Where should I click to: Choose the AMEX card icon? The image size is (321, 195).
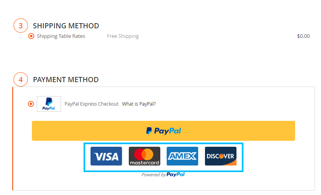[182, 156]
